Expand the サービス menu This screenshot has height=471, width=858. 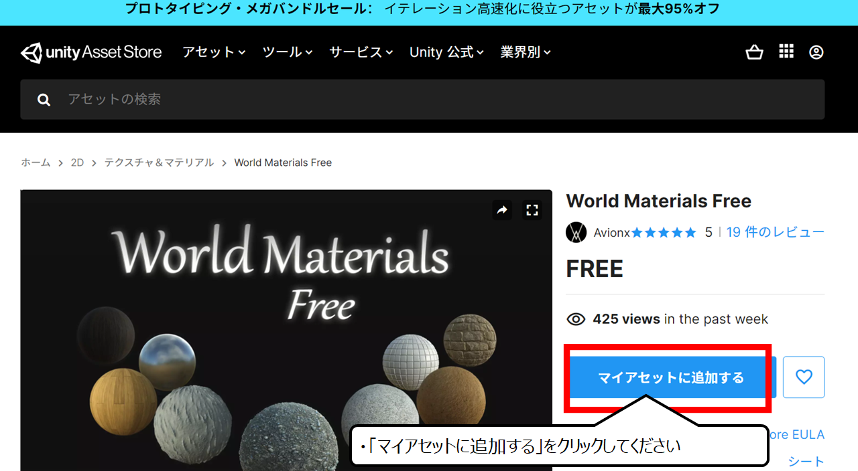(361, 52)
